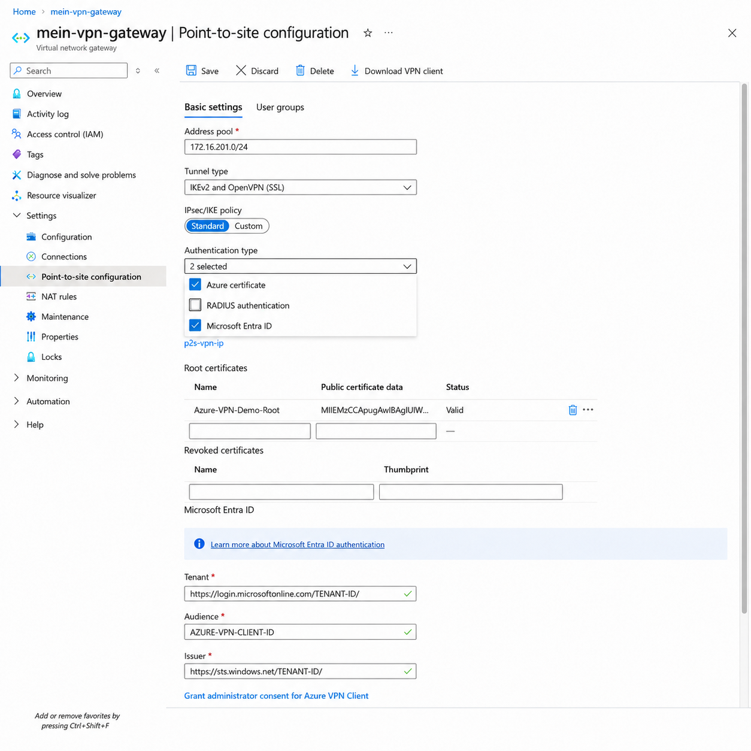The height and width of the screenshot is (751, 751).
Task: Click the MIIEMzCCApugAwIBAgIUIW... certificate data cell
Action: point(375,410)
